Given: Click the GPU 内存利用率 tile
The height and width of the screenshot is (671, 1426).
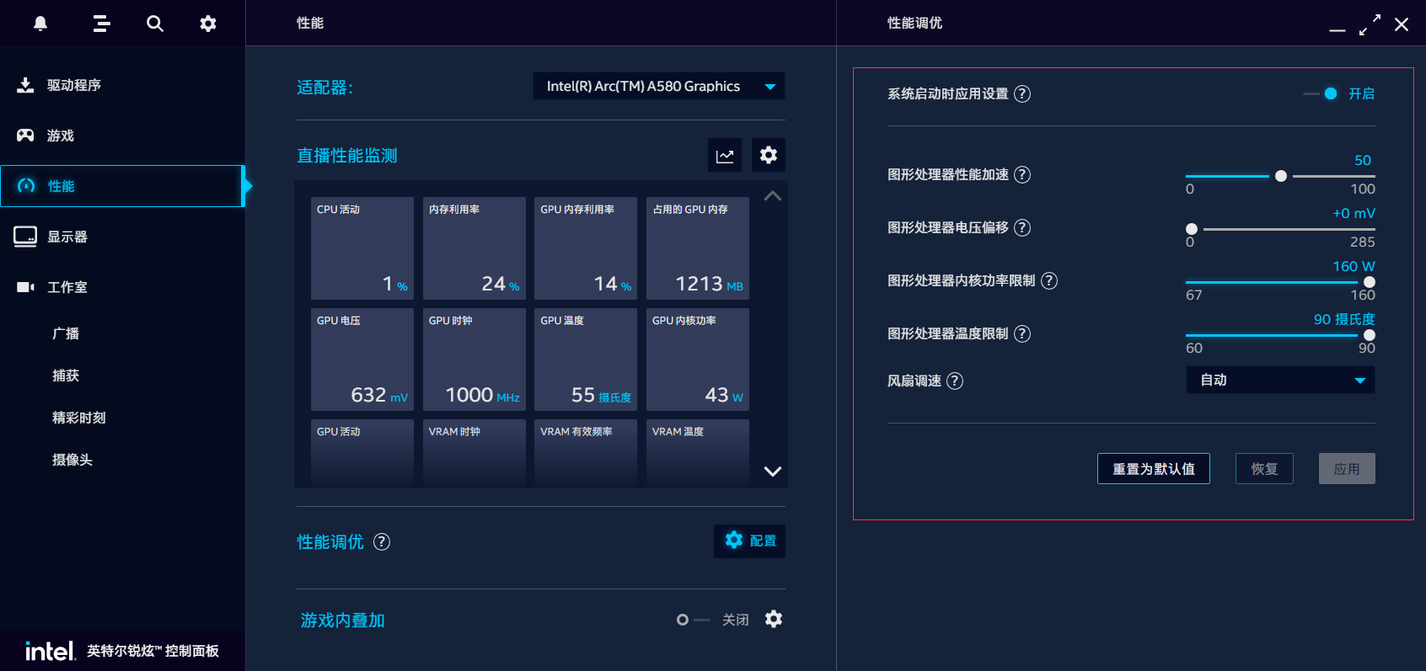Looking at the screenshot, I should [x=586, y=248].
